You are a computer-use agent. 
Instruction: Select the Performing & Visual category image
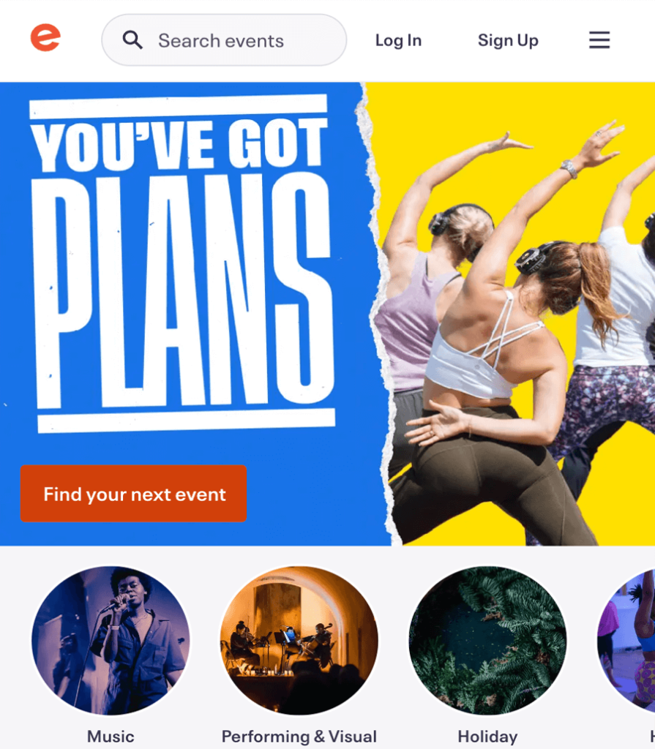299,641
